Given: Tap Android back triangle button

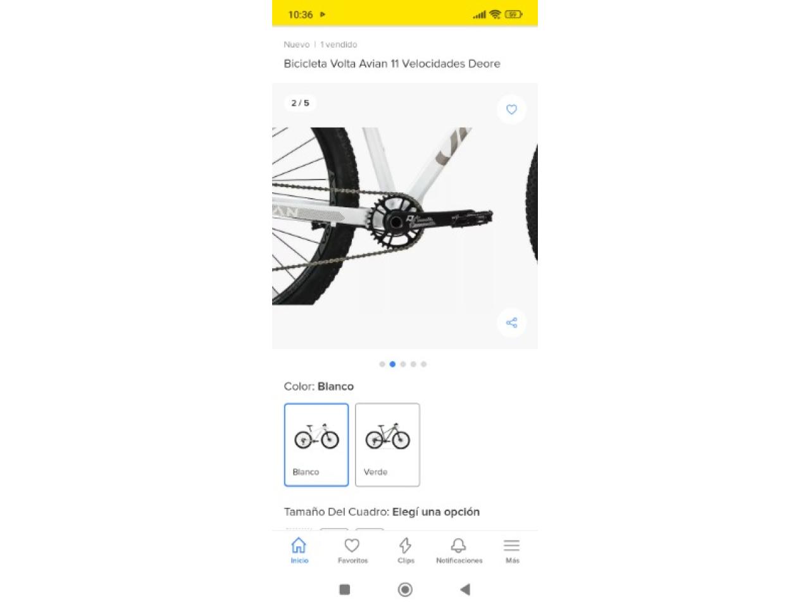Looking at the screenshot, I should point(465,589).
